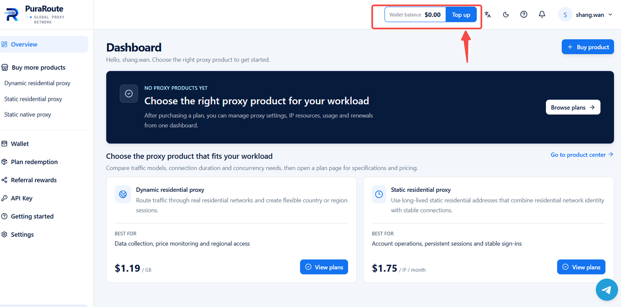
Task: Click Browse plans in the banner
Action: [x=573, y=107]
